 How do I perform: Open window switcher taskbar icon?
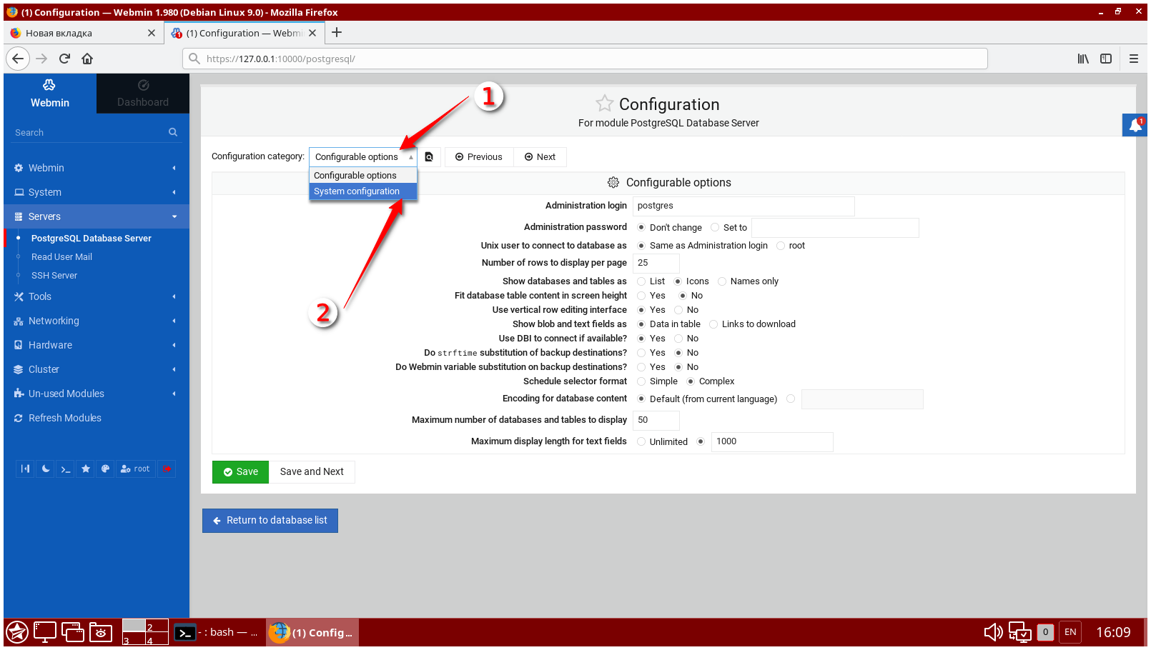(73, 632)
